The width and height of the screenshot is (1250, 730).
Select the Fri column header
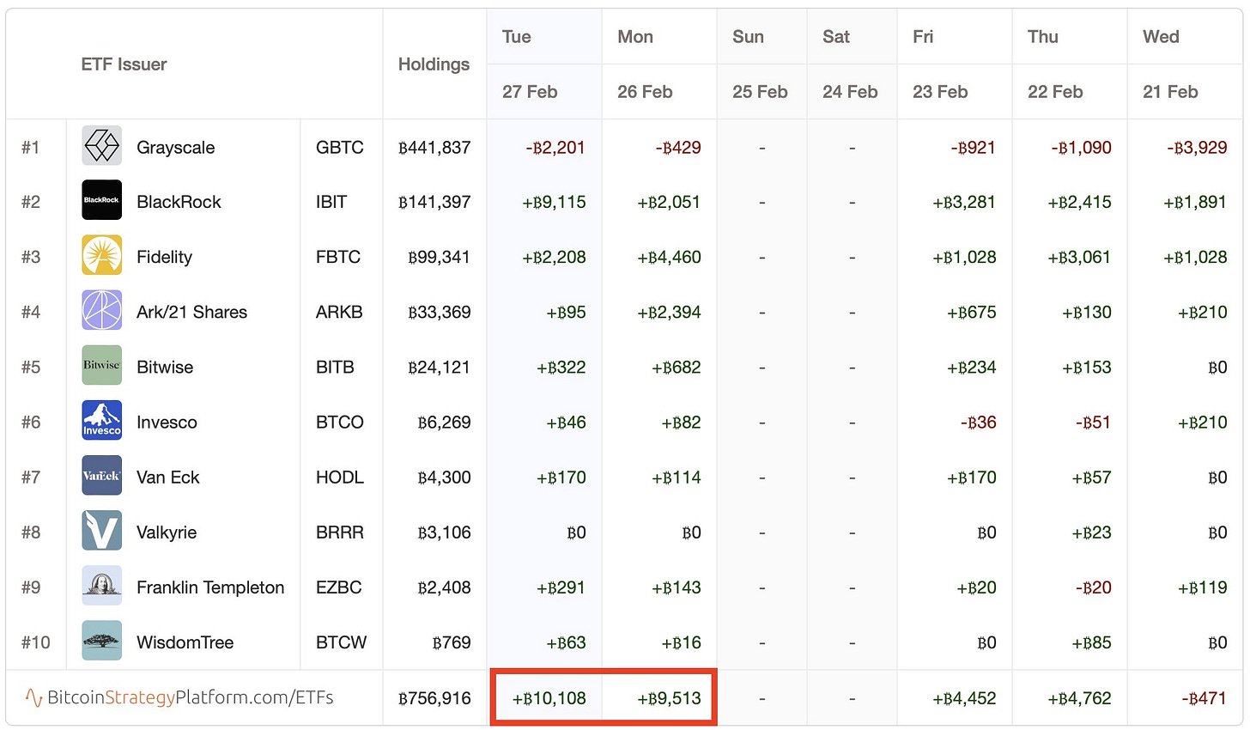pos(923,37)
